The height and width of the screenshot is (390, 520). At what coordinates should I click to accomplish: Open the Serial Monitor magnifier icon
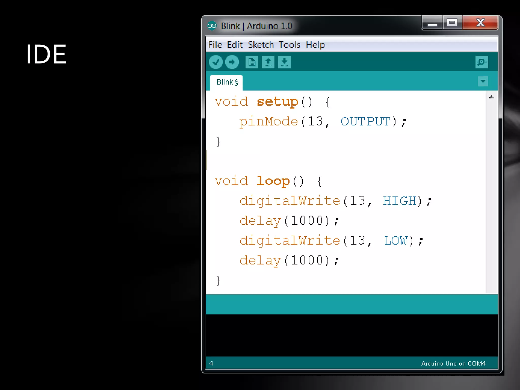click(481, 62)
